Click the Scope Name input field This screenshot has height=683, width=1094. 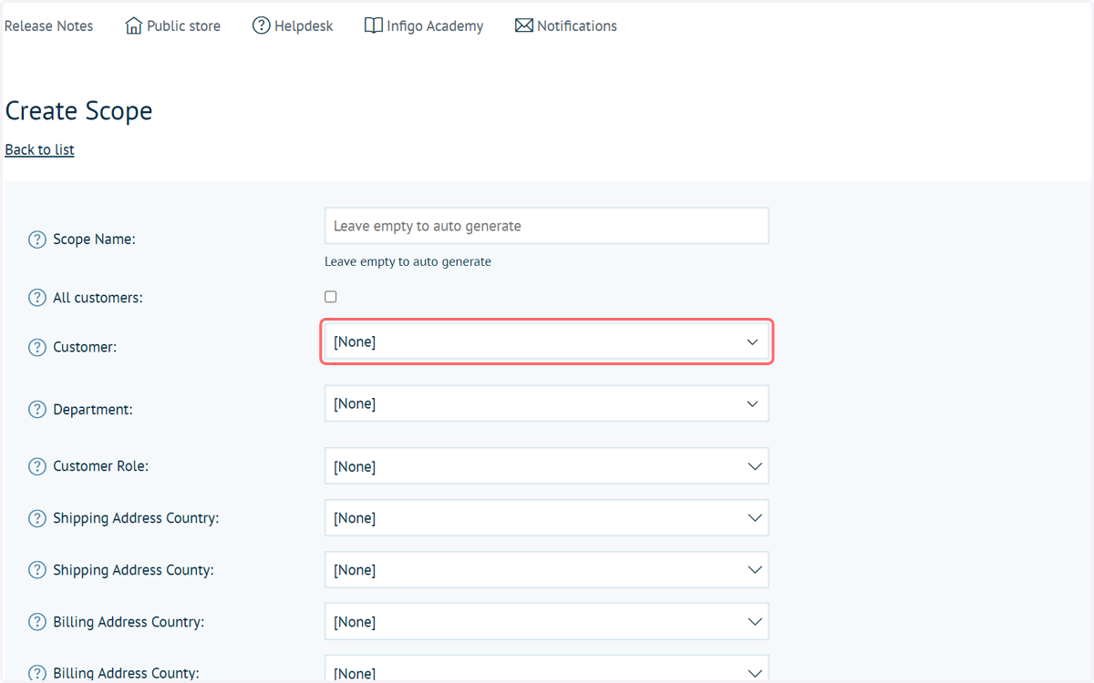pos(547,226)
